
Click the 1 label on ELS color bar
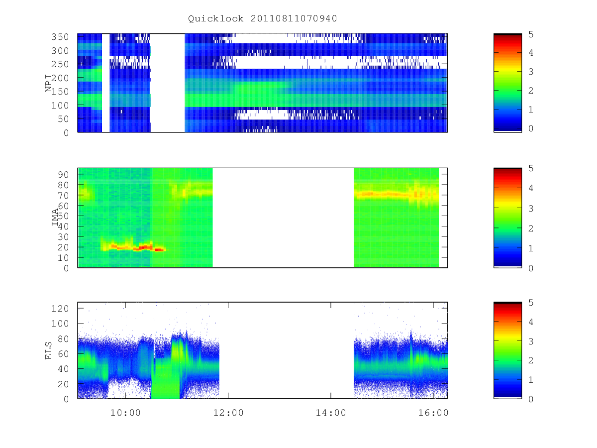(531, 380)
